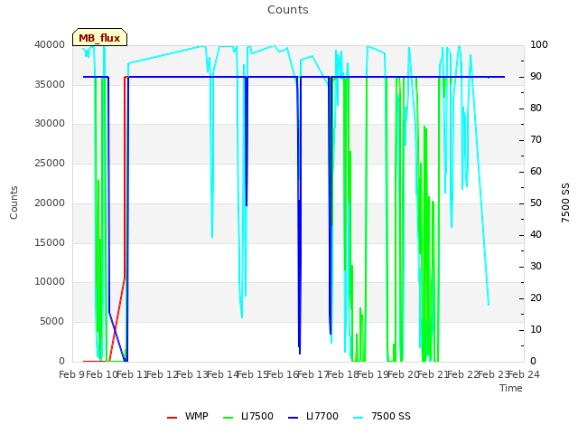The width and height of the screenshot is (578, 434).
Task: Click the 20 right axis tick label
Action: point(536,297)
